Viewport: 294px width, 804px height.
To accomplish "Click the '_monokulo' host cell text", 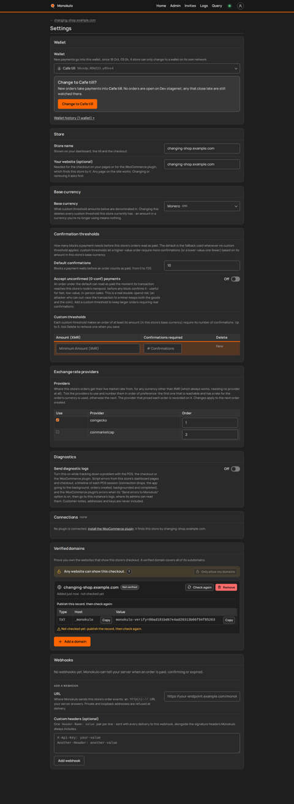I will pyautogui.click(x=84, y=620).
